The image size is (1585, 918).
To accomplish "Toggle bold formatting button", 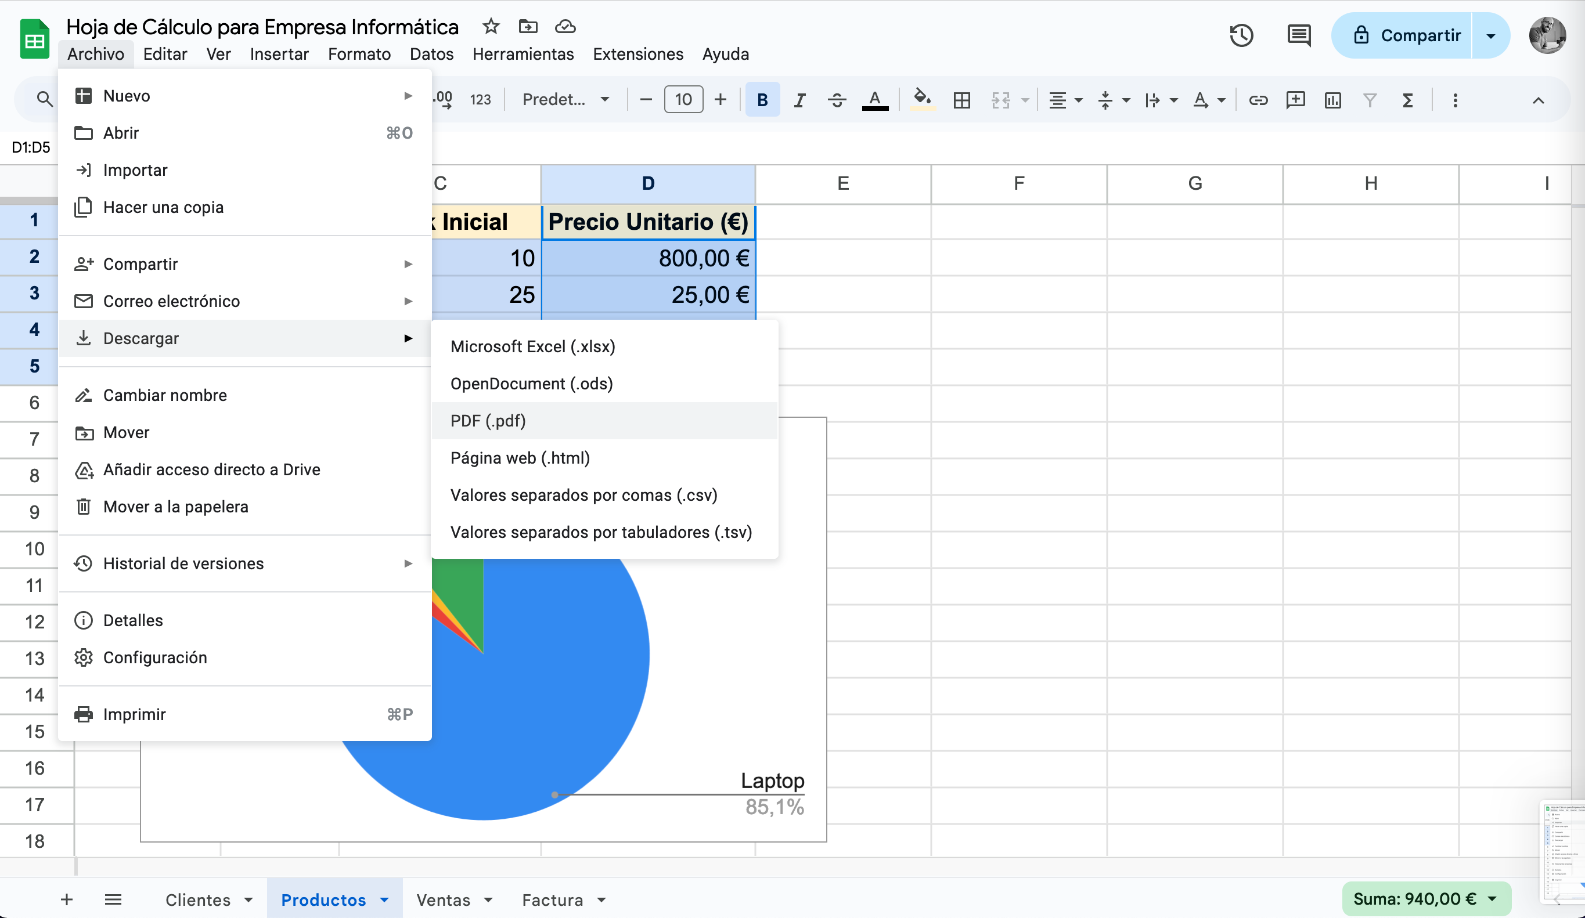I will point(762,100).
